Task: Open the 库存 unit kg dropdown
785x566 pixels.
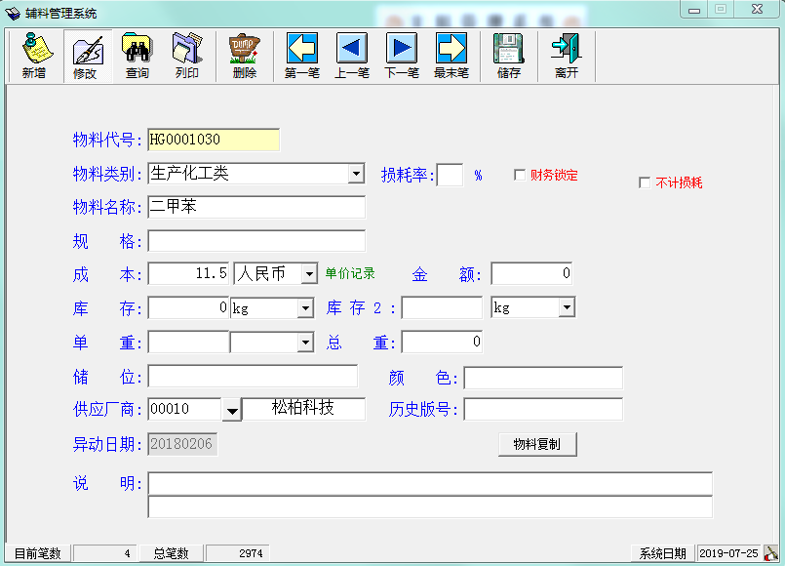Action: point(305,308)
